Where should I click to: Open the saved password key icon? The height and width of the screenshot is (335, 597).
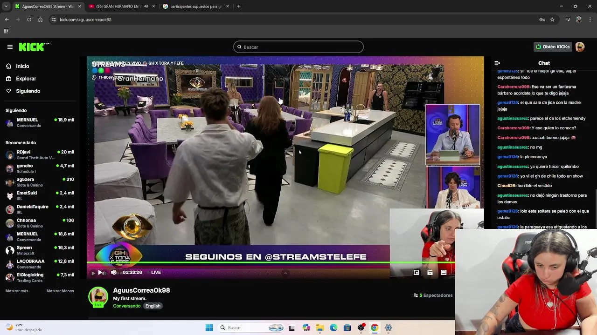coord(542,20)
